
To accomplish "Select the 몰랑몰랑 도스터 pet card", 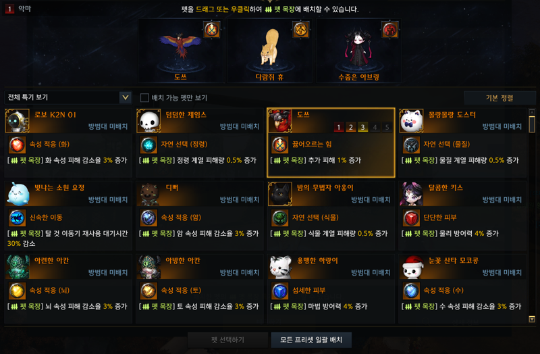I will 462,143.
